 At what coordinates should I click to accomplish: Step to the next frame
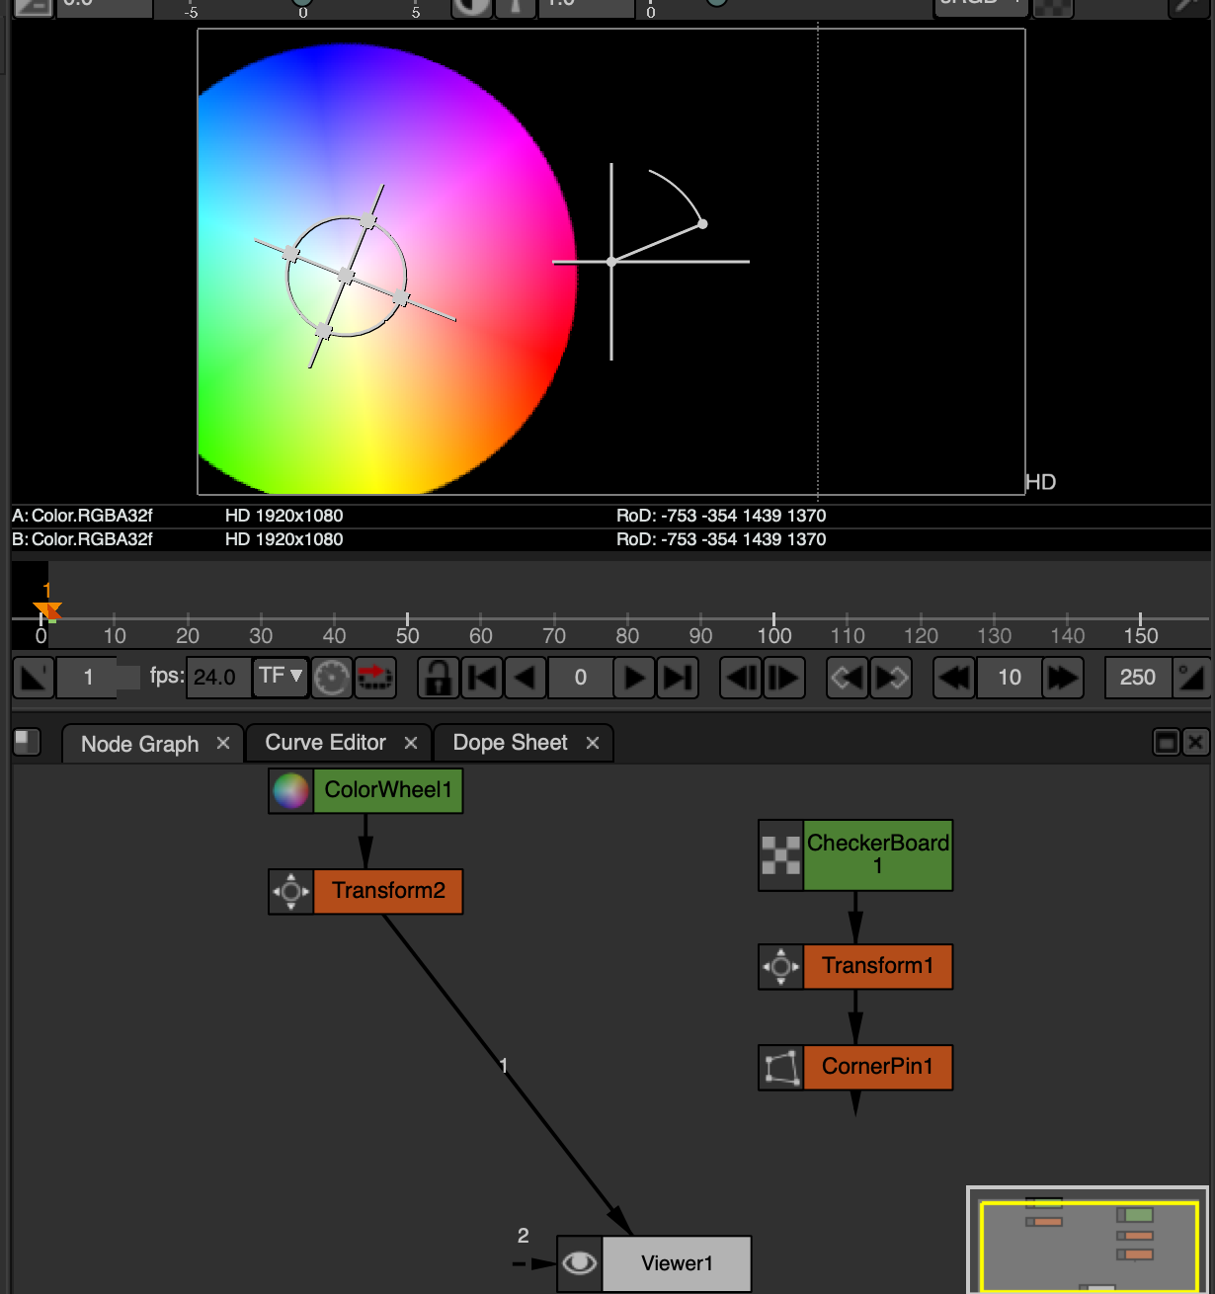coord(784,678)
